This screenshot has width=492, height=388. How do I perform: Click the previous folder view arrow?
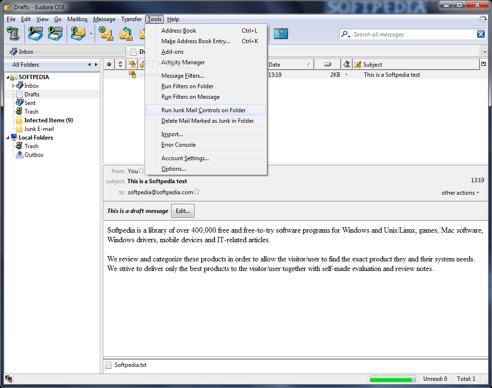(89, 65)
